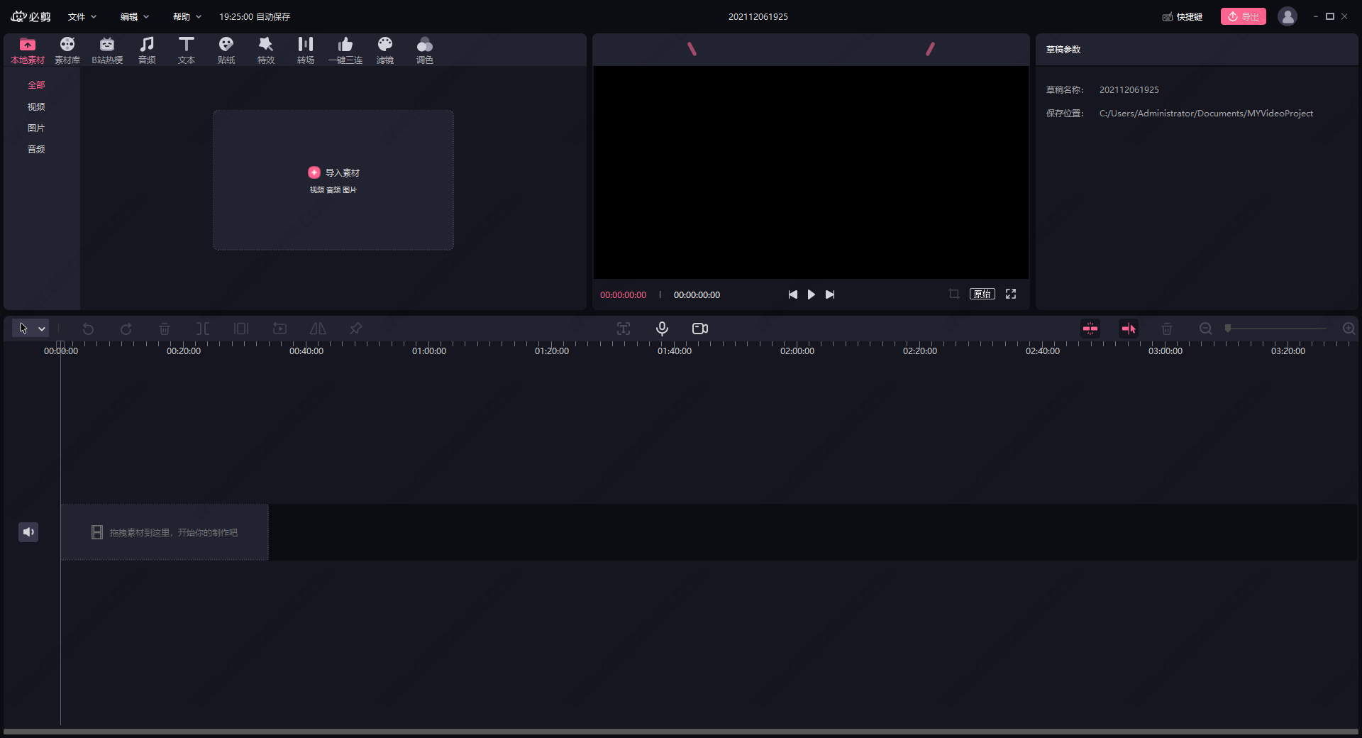Click the timeline drop area placeholder
Image resolution: width=1362 pixels, height=738 pixels.
coord(165,532)
